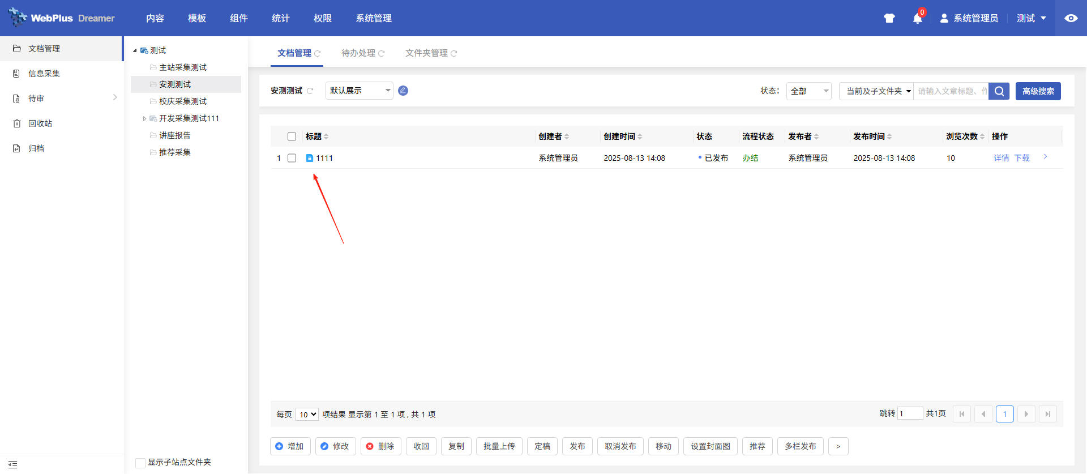Open the 系统管理 top menu
Image resolution: width=1087 pixels, height=474 pixels.
[x=373, y=18]
